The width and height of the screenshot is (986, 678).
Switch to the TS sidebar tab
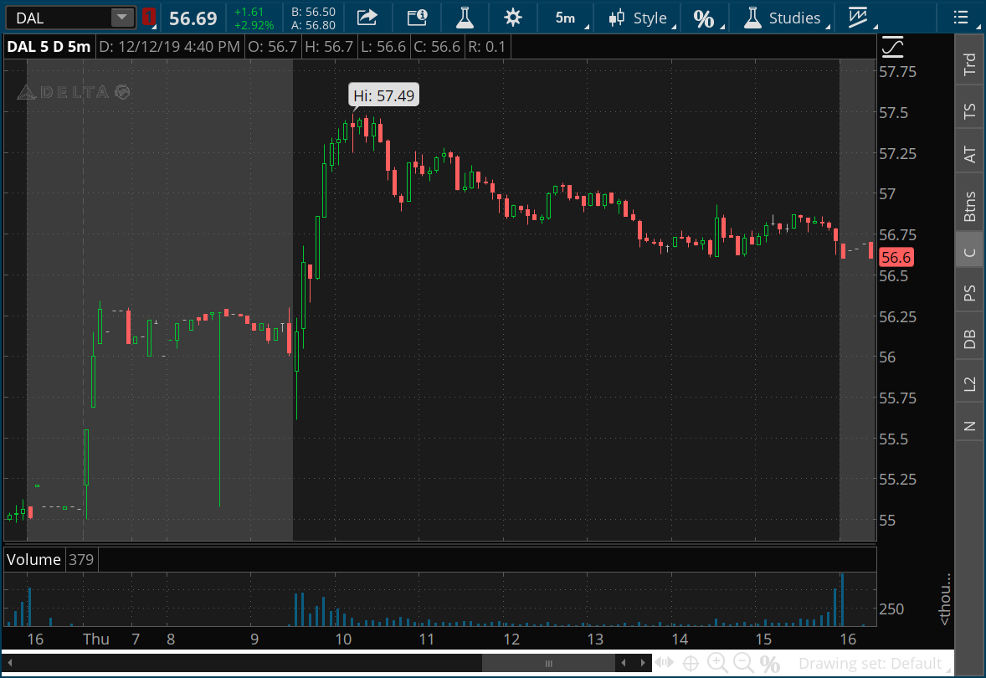969,110
